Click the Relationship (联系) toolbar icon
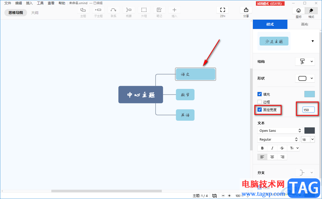This screenshot has height=199, width=322. (113, 10)
